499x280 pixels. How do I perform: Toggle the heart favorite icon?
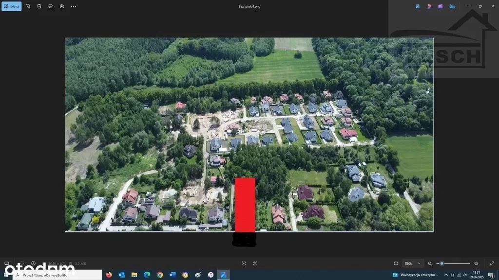click(21, 263)
